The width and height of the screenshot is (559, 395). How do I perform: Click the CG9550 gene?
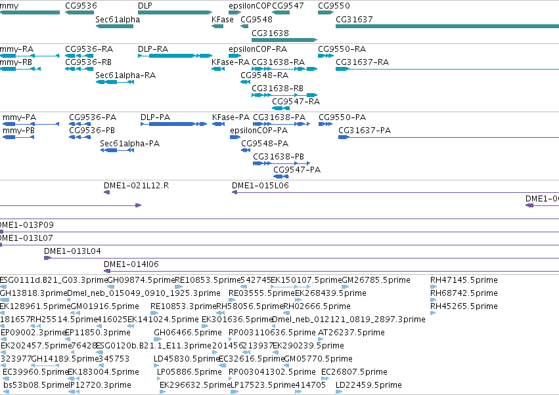pos(326,12)
